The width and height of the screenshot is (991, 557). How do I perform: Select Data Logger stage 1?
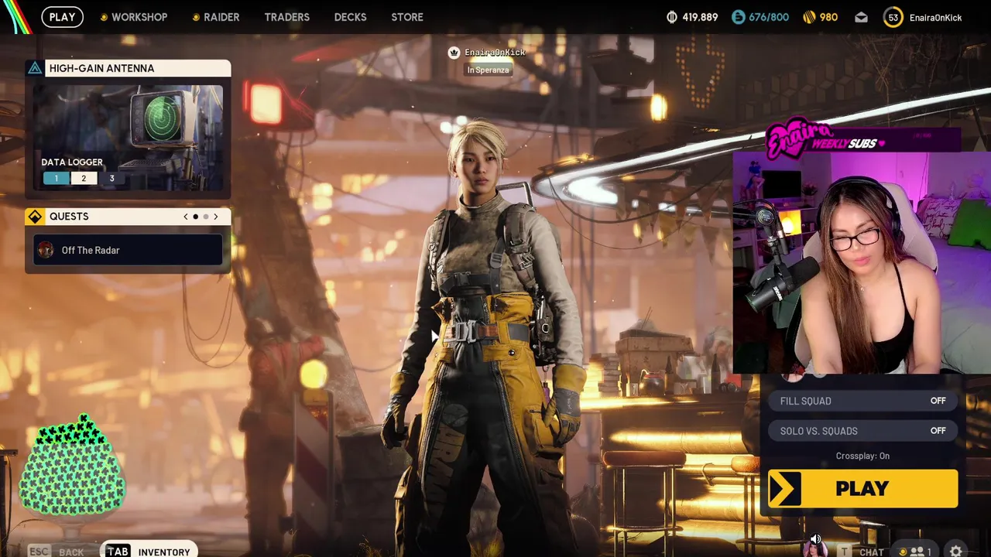[56, 179]
